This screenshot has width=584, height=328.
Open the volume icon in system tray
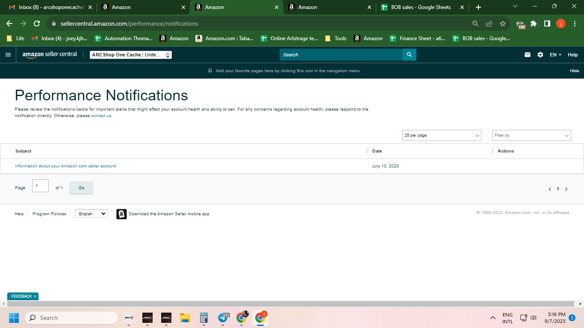coord(533,318)
